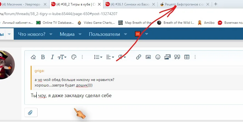243x122 pixels.
Task: Open the smilies emoji picker
Action: click(x=158, y=57)
